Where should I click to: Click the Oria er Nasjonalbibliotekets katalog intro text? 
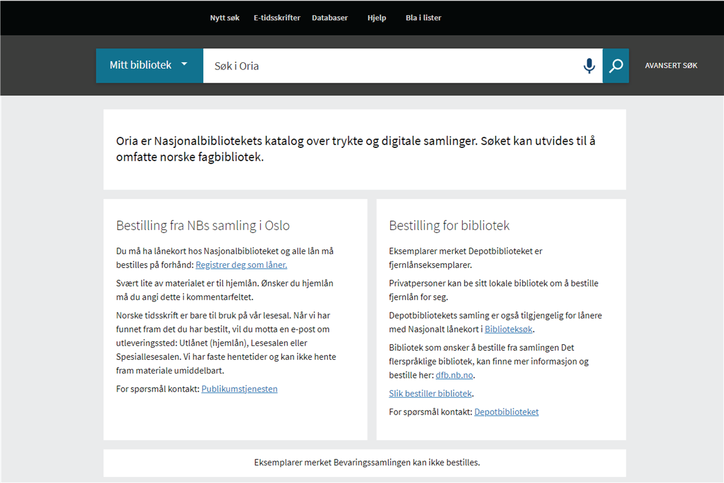coord(356,149)
